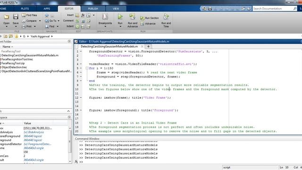The width and height of the screenshot is (302, 170).
Task: Click the Print tool
Action: tap(26, 26)
